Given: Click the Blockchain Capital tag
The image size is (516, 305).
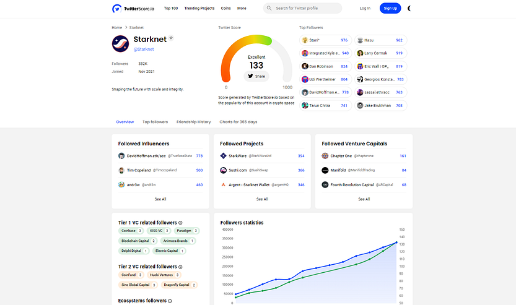Looking at the screenshot, I should point(138,241).
